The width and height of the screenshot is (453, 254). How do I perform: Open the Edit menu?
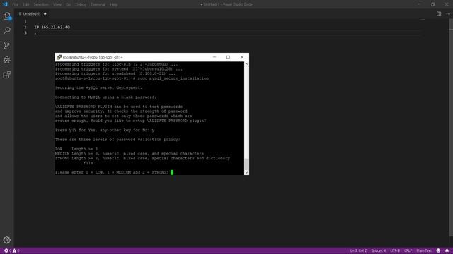pyautogui.click(x=26, y=4)
